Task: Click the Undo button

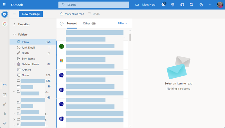Action: (94, 14)
